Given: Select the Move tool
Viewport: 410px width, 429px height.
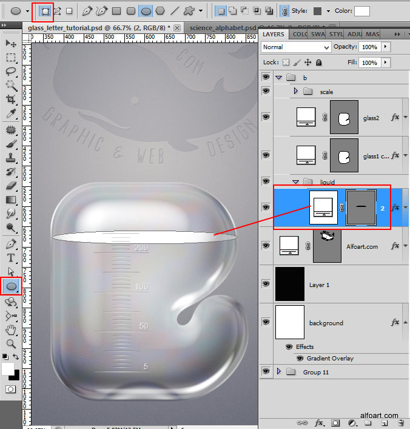Looking at the screenshot, I should (11, 44).
